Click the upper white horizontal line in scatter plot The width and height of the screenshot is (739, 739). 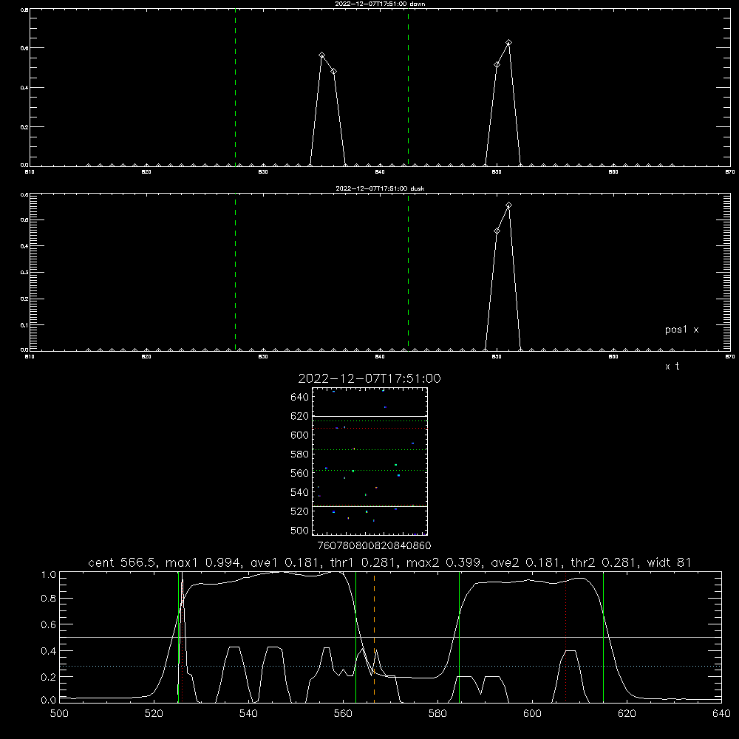pyautogui.click(x=370, y=416)
